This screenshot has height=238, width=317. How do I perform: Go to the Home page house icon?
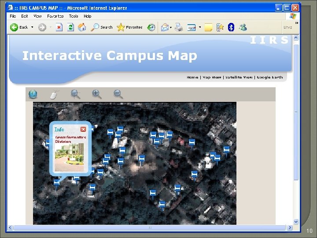(82, 27)
